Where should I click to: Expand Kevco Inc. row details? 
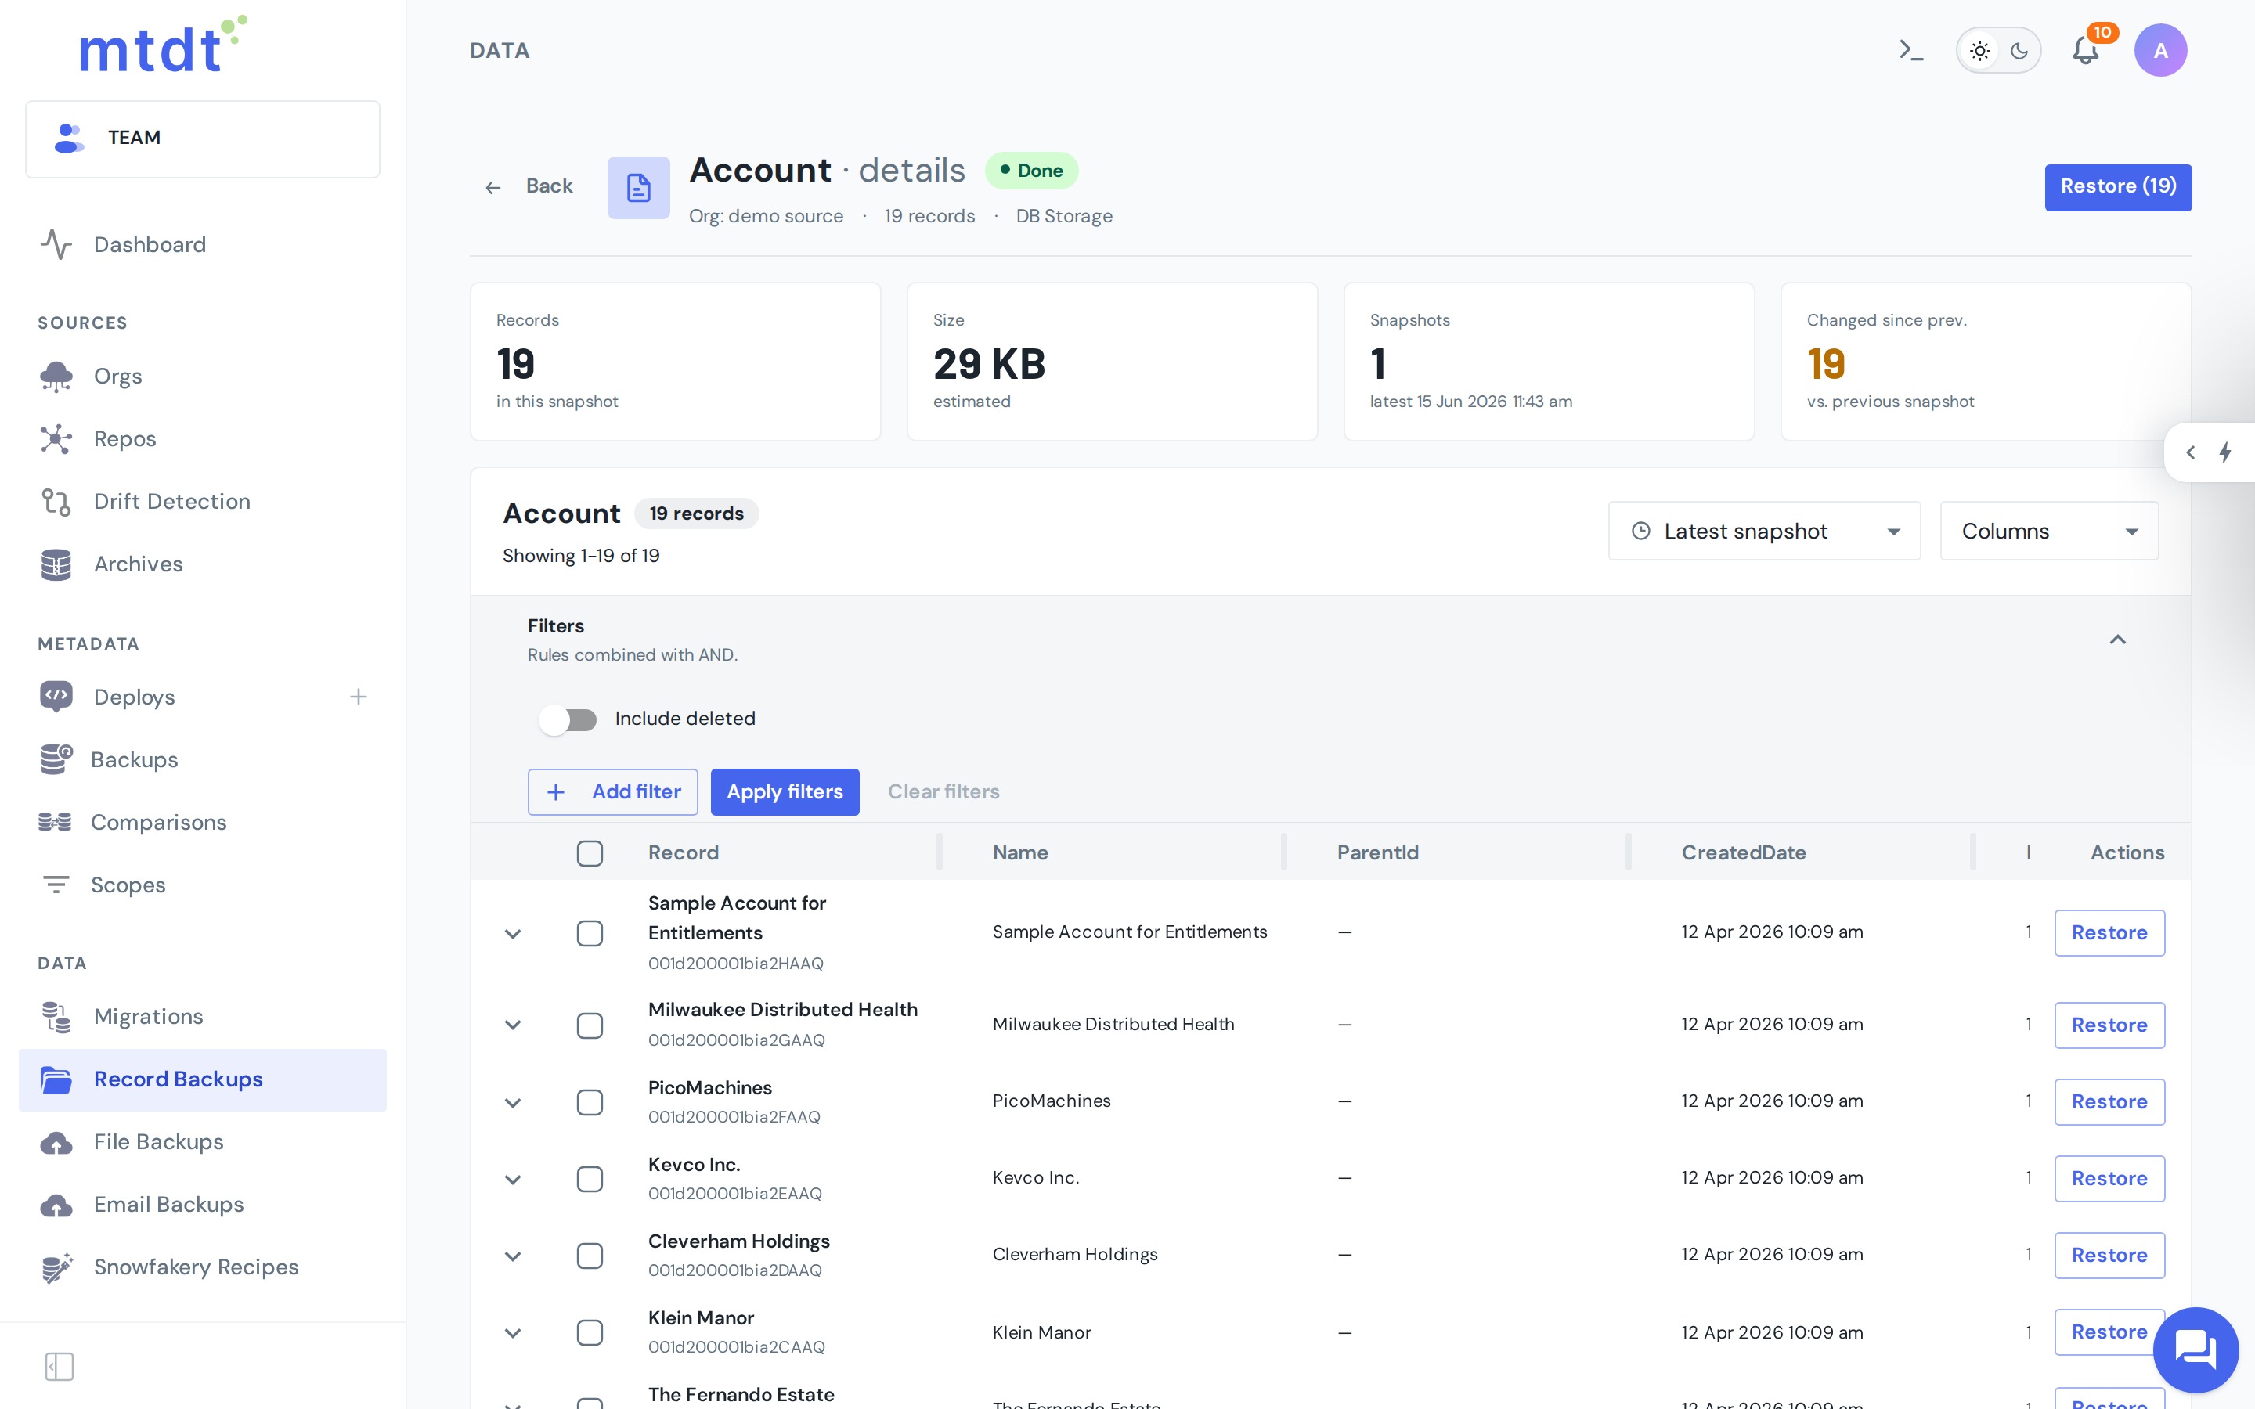coord(513,1180)
